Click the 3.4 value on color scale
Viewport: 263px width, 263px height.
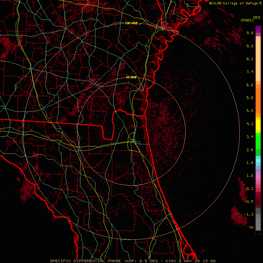pyautogui.click(x=250, y=137)
